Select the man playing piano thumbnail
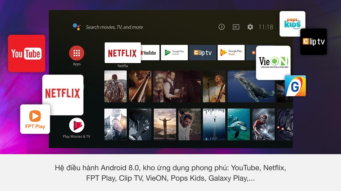This screenshot has height=191, width=341. 177,86
